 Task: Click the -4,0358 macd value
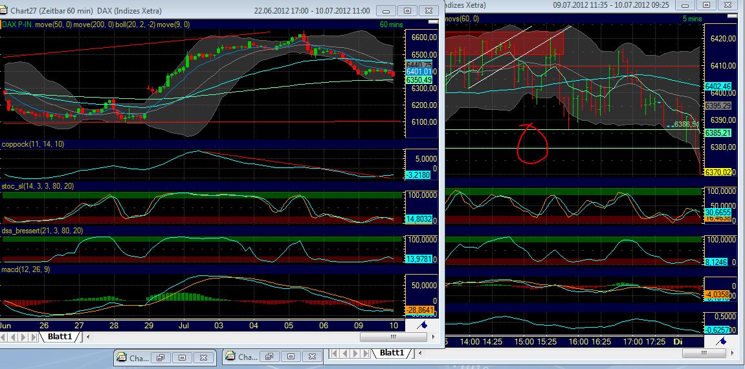pos(717,294)
